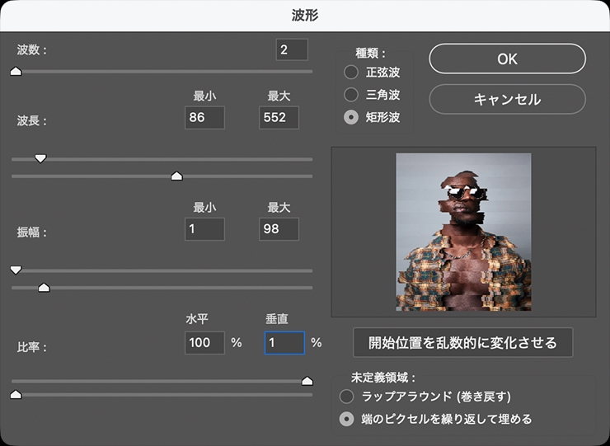Select the 矩形波 radio option
The width and height of the screenshot is (610, 446).
(351, 117)
